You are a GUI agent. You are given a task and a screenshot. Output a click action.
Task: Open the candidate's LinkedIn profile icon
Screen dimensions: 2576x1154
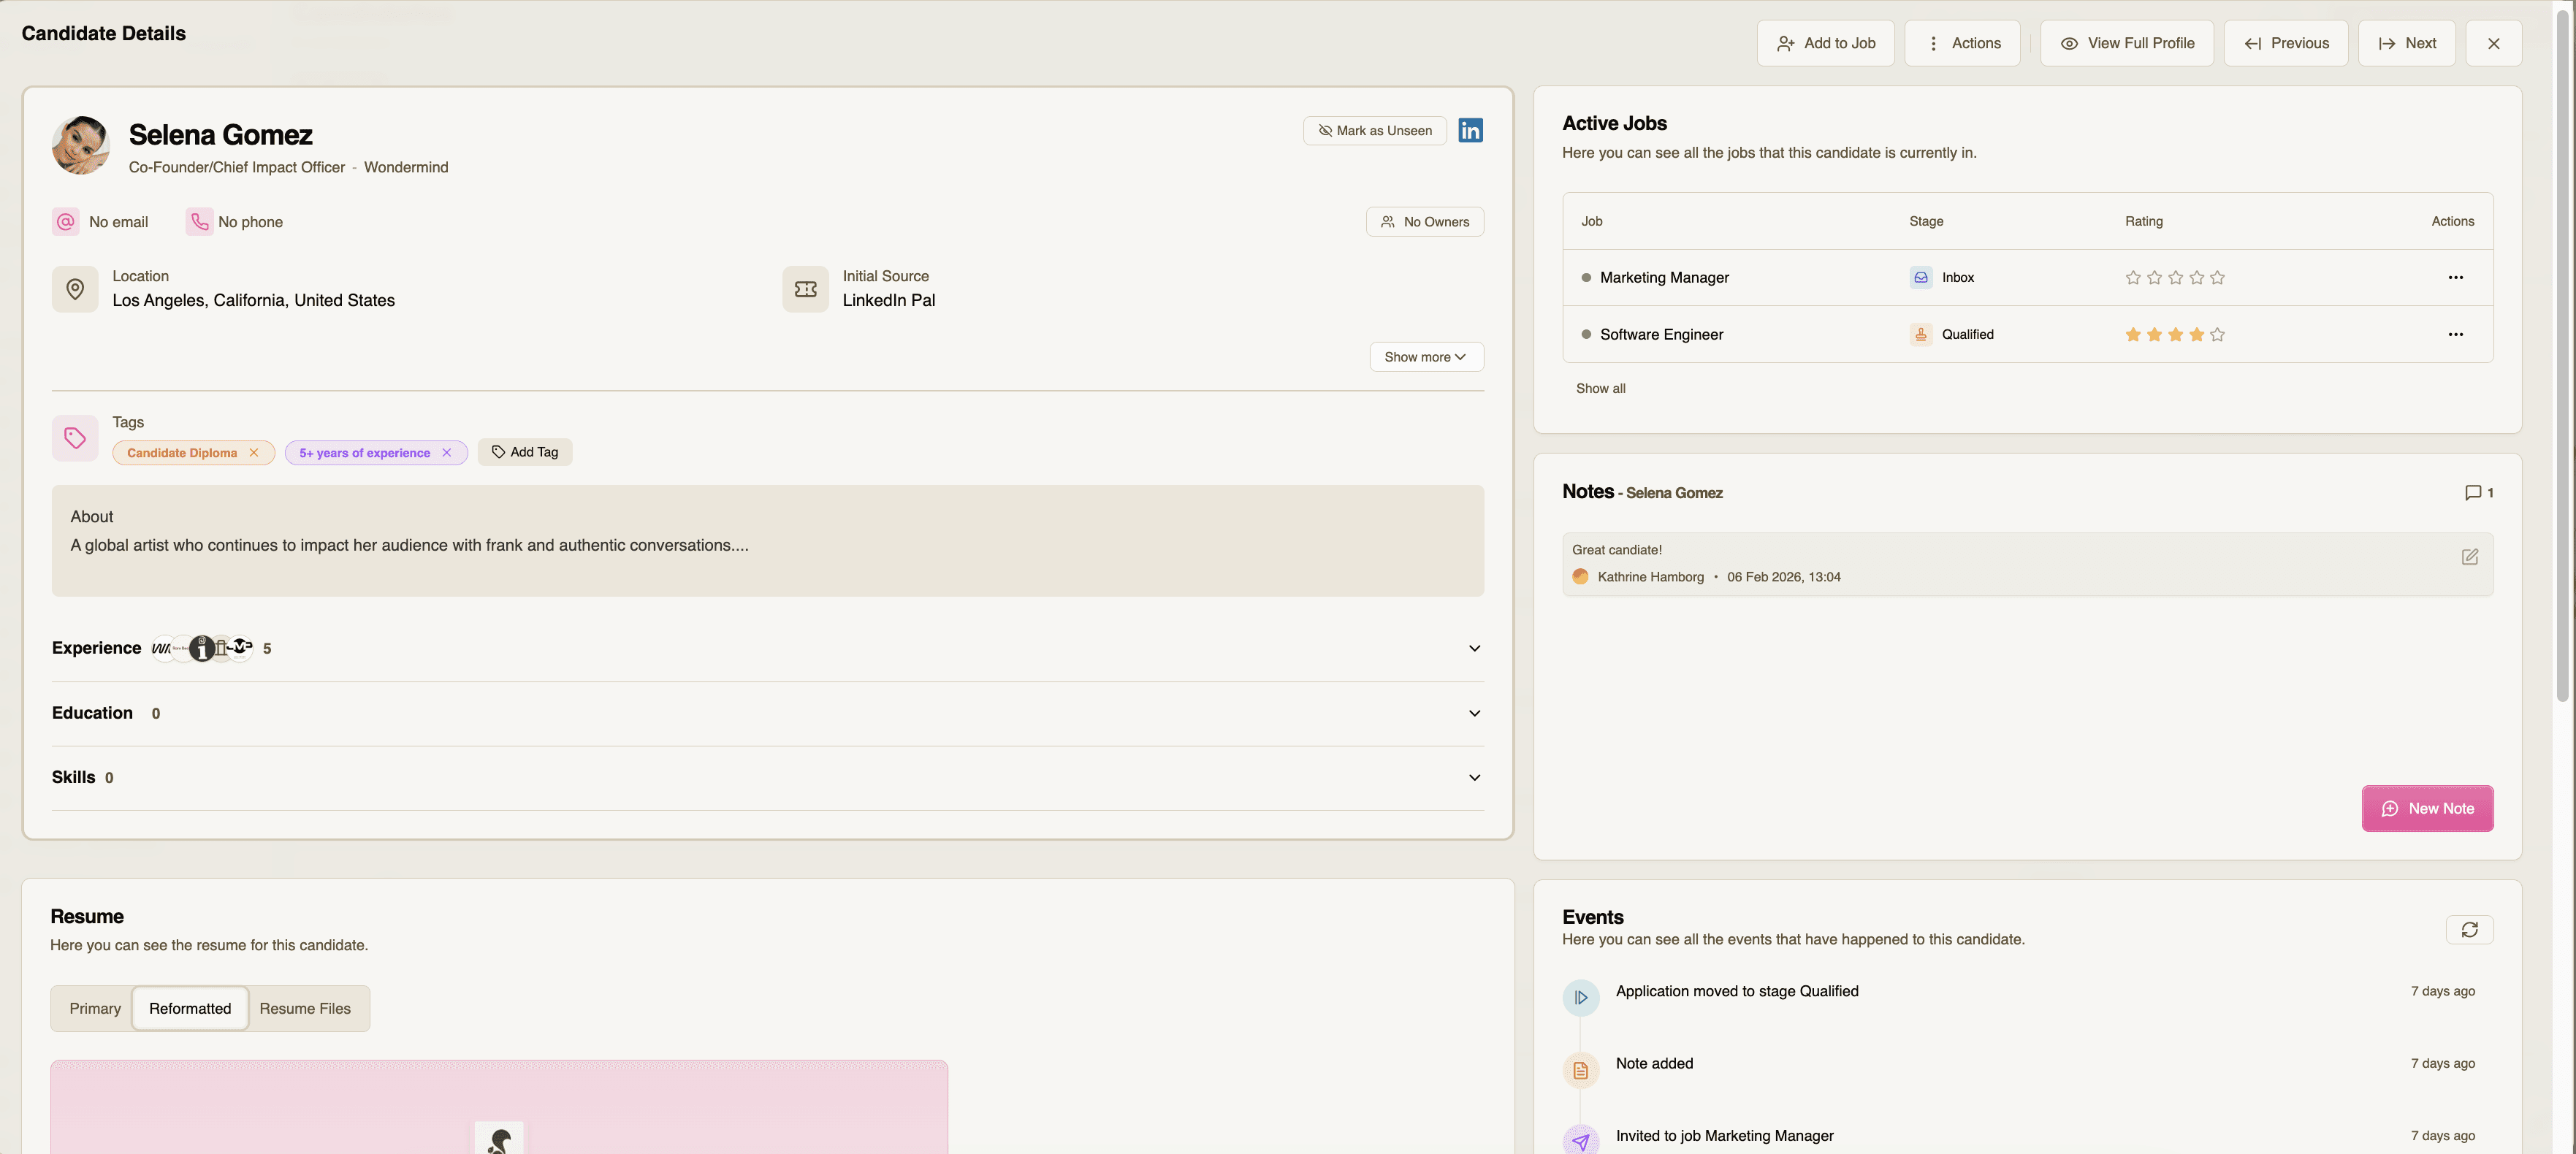(x=1470, y=131)
